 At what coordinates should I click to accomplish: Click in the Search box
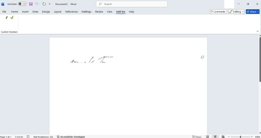pyautogui.click(x=132, y=4)
